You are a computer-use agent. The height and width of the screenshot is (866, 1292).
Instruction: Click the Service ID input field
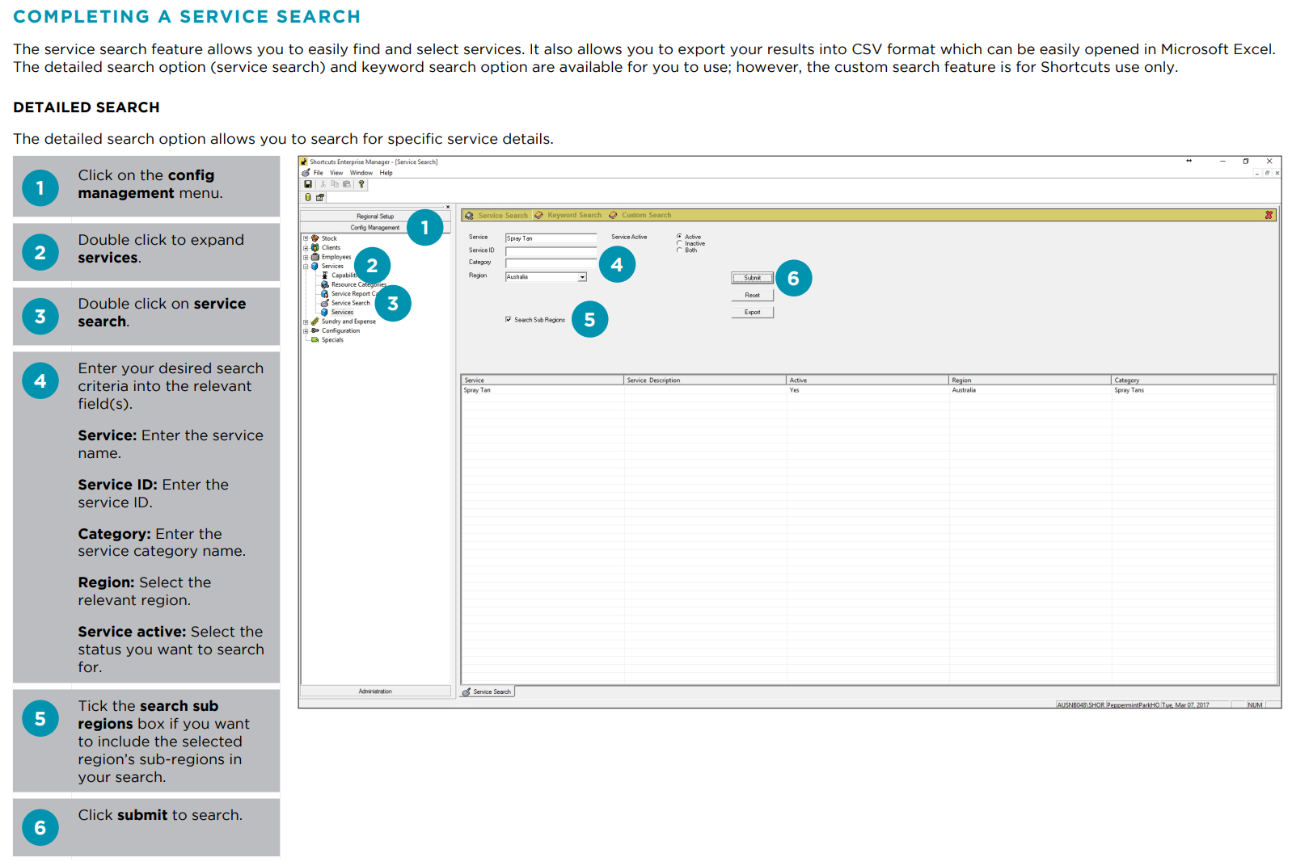[x=551, y=251]
